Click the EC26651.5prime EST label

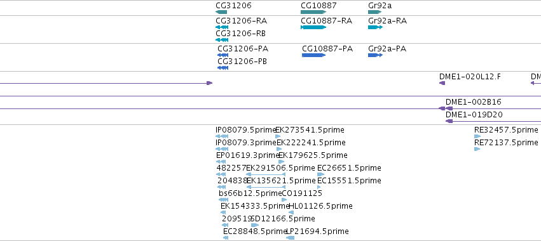coord(349,167)
